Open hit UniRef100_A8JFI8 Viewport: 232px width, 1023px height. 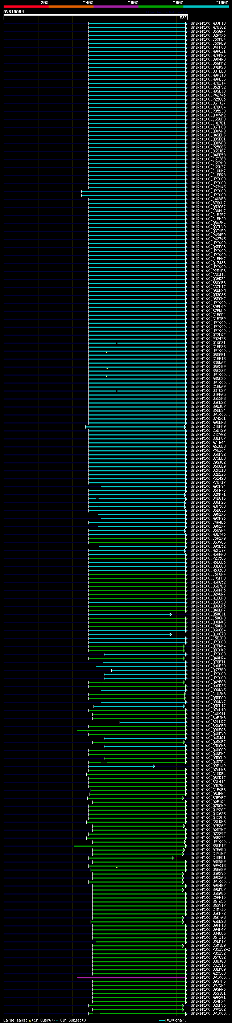click(x=208, y=24)
